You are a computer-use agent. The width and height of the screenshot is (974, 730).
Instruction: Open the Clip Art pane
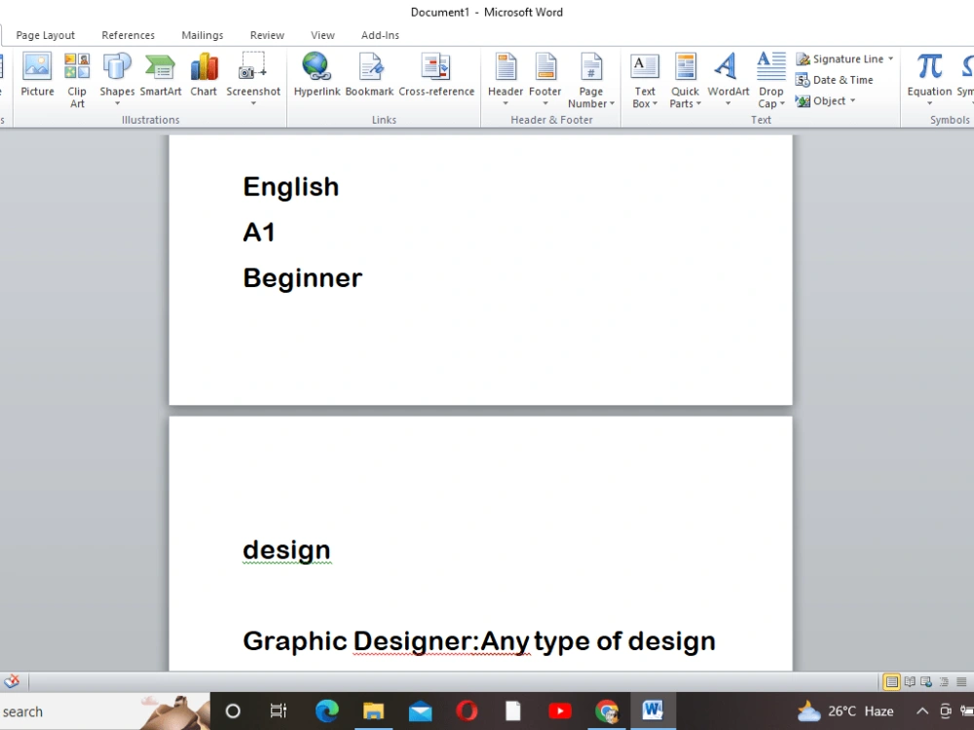point(77,81)
